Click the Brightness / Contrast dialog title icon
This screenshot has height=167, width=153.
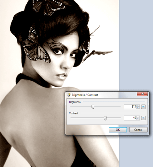tap(69, 95)
